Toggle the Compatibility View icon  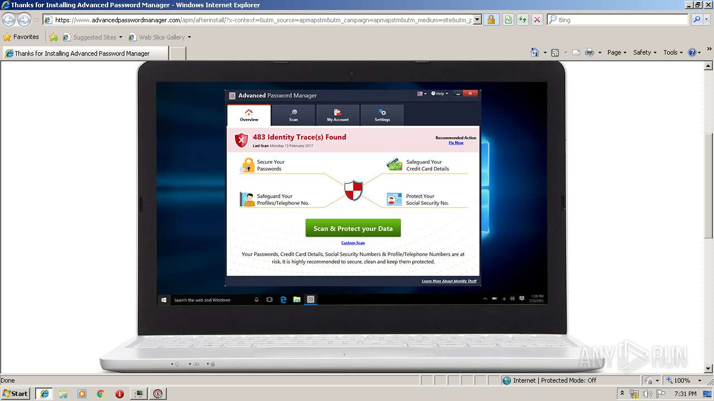[x=508, y=20]
